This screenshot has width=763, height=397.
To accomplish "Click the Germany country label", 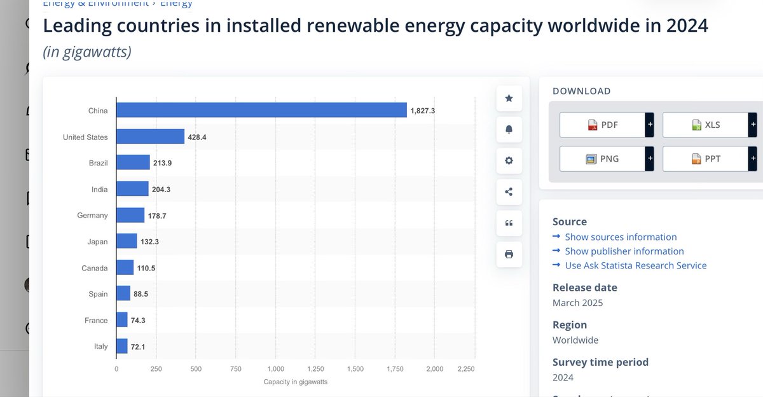I will pos(93,216).
